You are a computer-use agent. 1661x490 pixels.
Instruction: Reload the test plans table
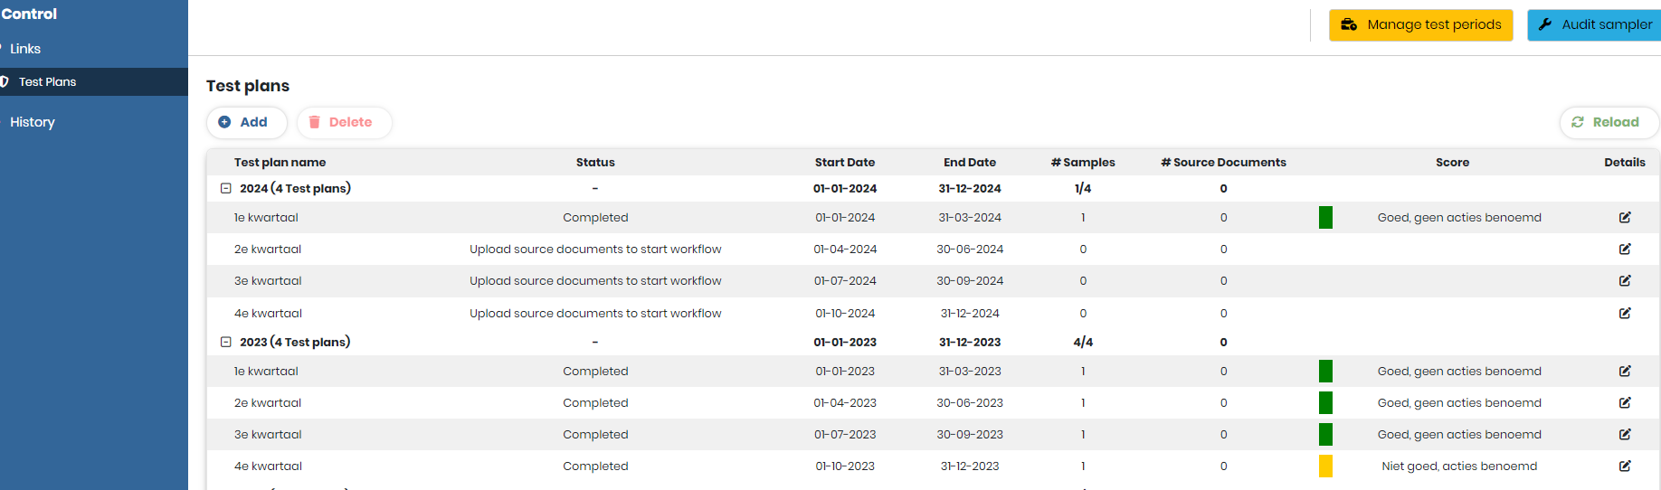pyautogui.click(x=1609, y=122)
